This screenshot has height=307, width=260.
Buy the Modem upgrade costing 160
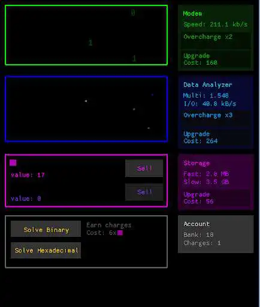point(216,59)
